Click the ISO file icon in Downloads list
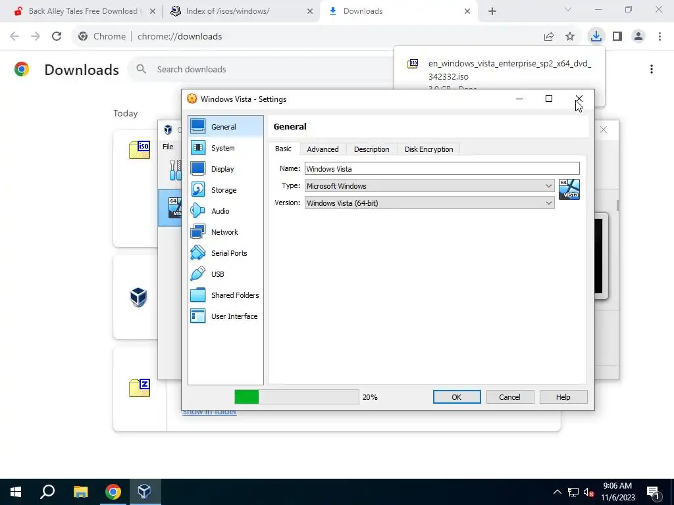674x505 pixels. coord(140,149)
